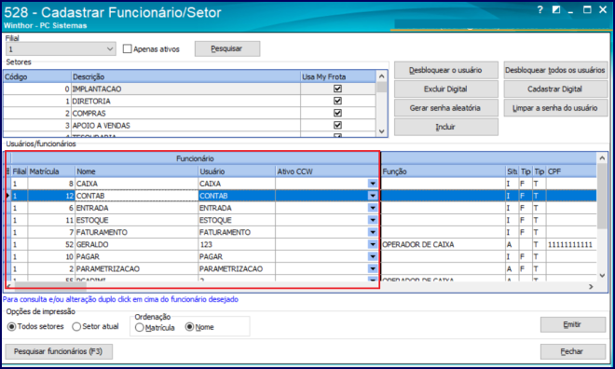Click the Incluir button
This screenshot has width=615, height=369.
[446, 127]
